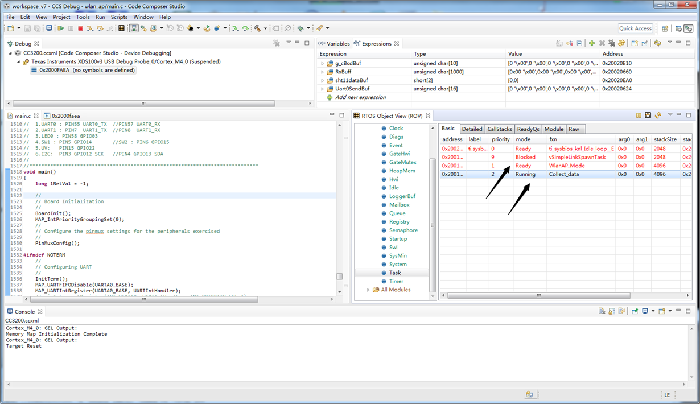This screenshot has height=404, width=700.
Task: Open the Scripts menu
Action: 119,17
